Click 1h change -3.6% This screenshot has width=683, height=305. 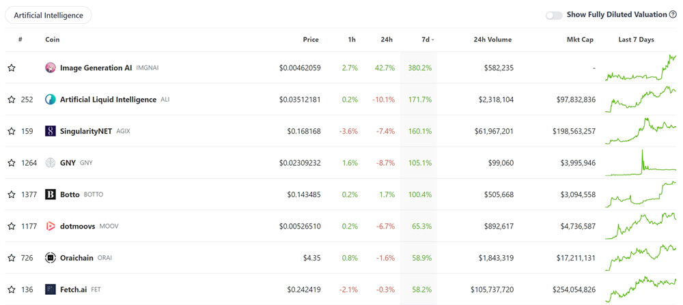349,131
